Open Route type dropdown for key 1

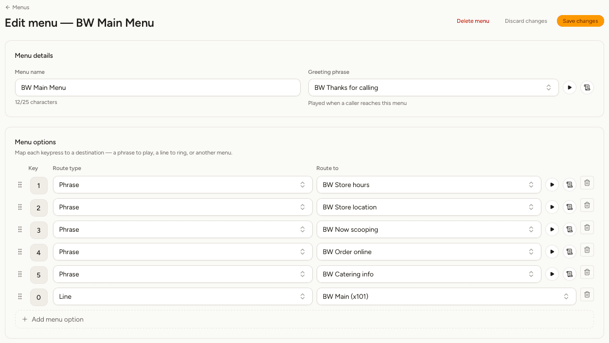click(x=182, y=185)
